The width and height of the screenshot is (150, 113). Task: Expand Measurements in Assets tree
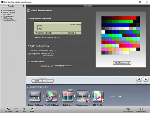(x=1, y=16)
